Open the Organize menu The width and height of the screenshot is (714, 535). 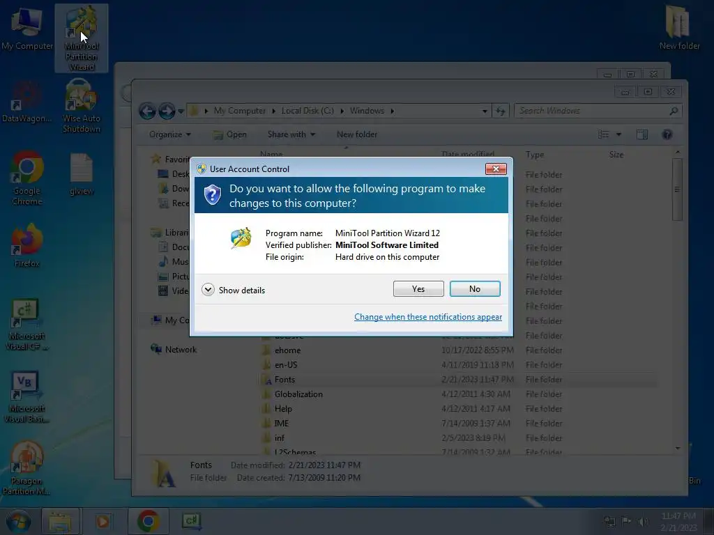coord(170,134)
